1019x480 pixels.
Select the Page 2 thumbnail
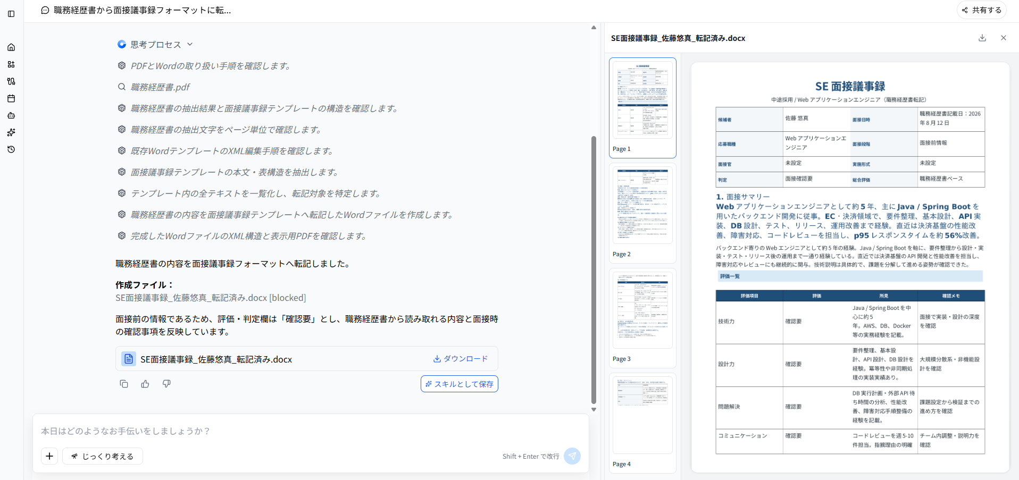pyautogui.click(x=642, y=213)
